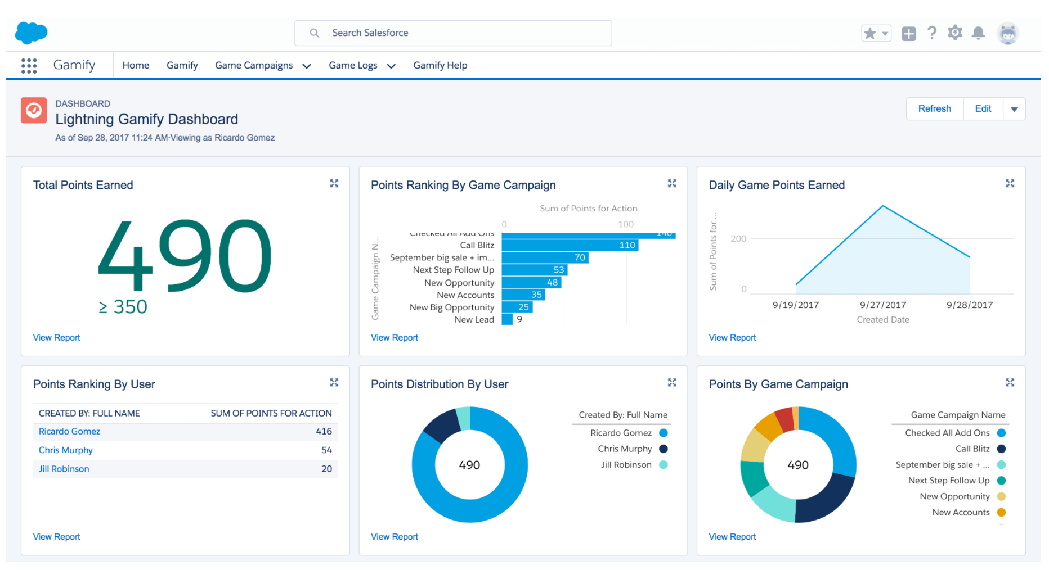Open the Ricardo Gomez user link

tap(69, 431)
